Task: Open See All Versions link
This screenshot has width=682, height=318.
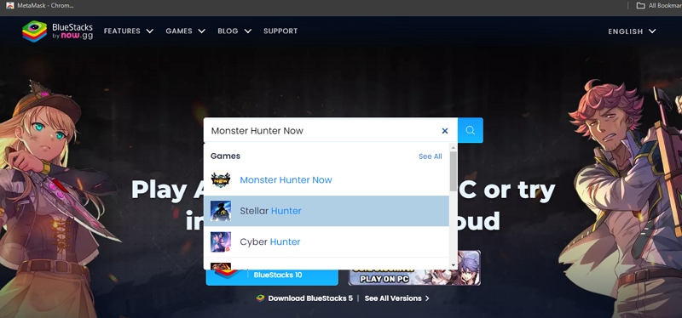Action: coord(393,298)
